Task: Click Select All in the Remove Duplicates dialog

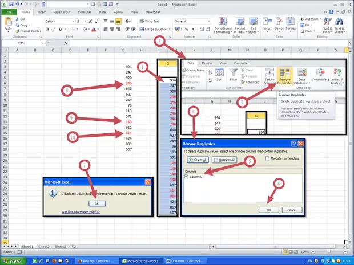Action: click(x=198, y=160)
